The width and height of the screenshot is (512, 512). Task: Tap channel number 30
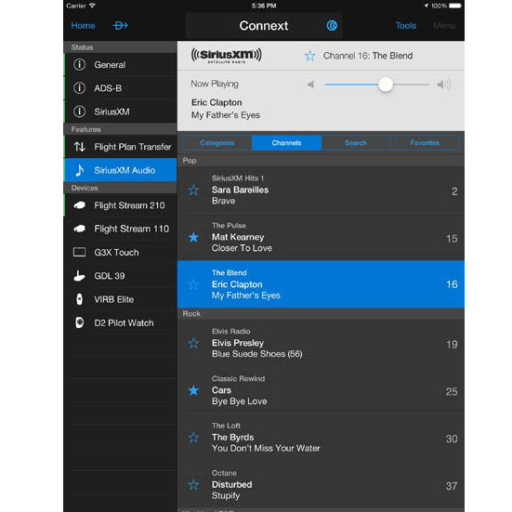pyautogui.click(x=452, y=439)
